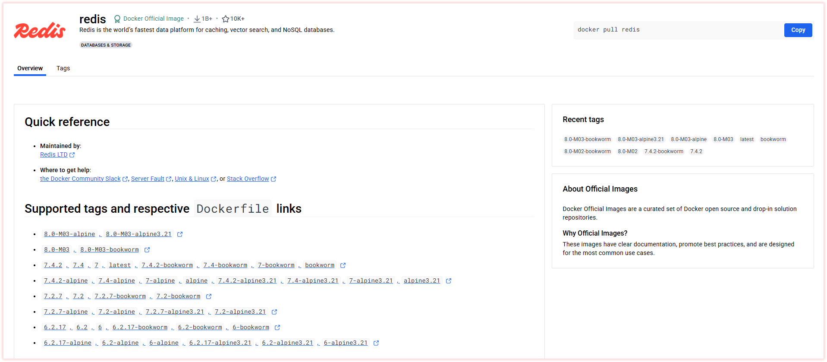
Task: Open the Stack Overflow help link
Action: (248, 179)
